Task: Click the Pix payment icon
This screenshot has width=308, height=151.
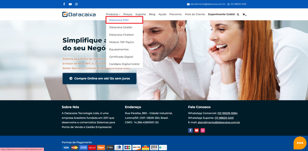Action: (x=163, y=147)
